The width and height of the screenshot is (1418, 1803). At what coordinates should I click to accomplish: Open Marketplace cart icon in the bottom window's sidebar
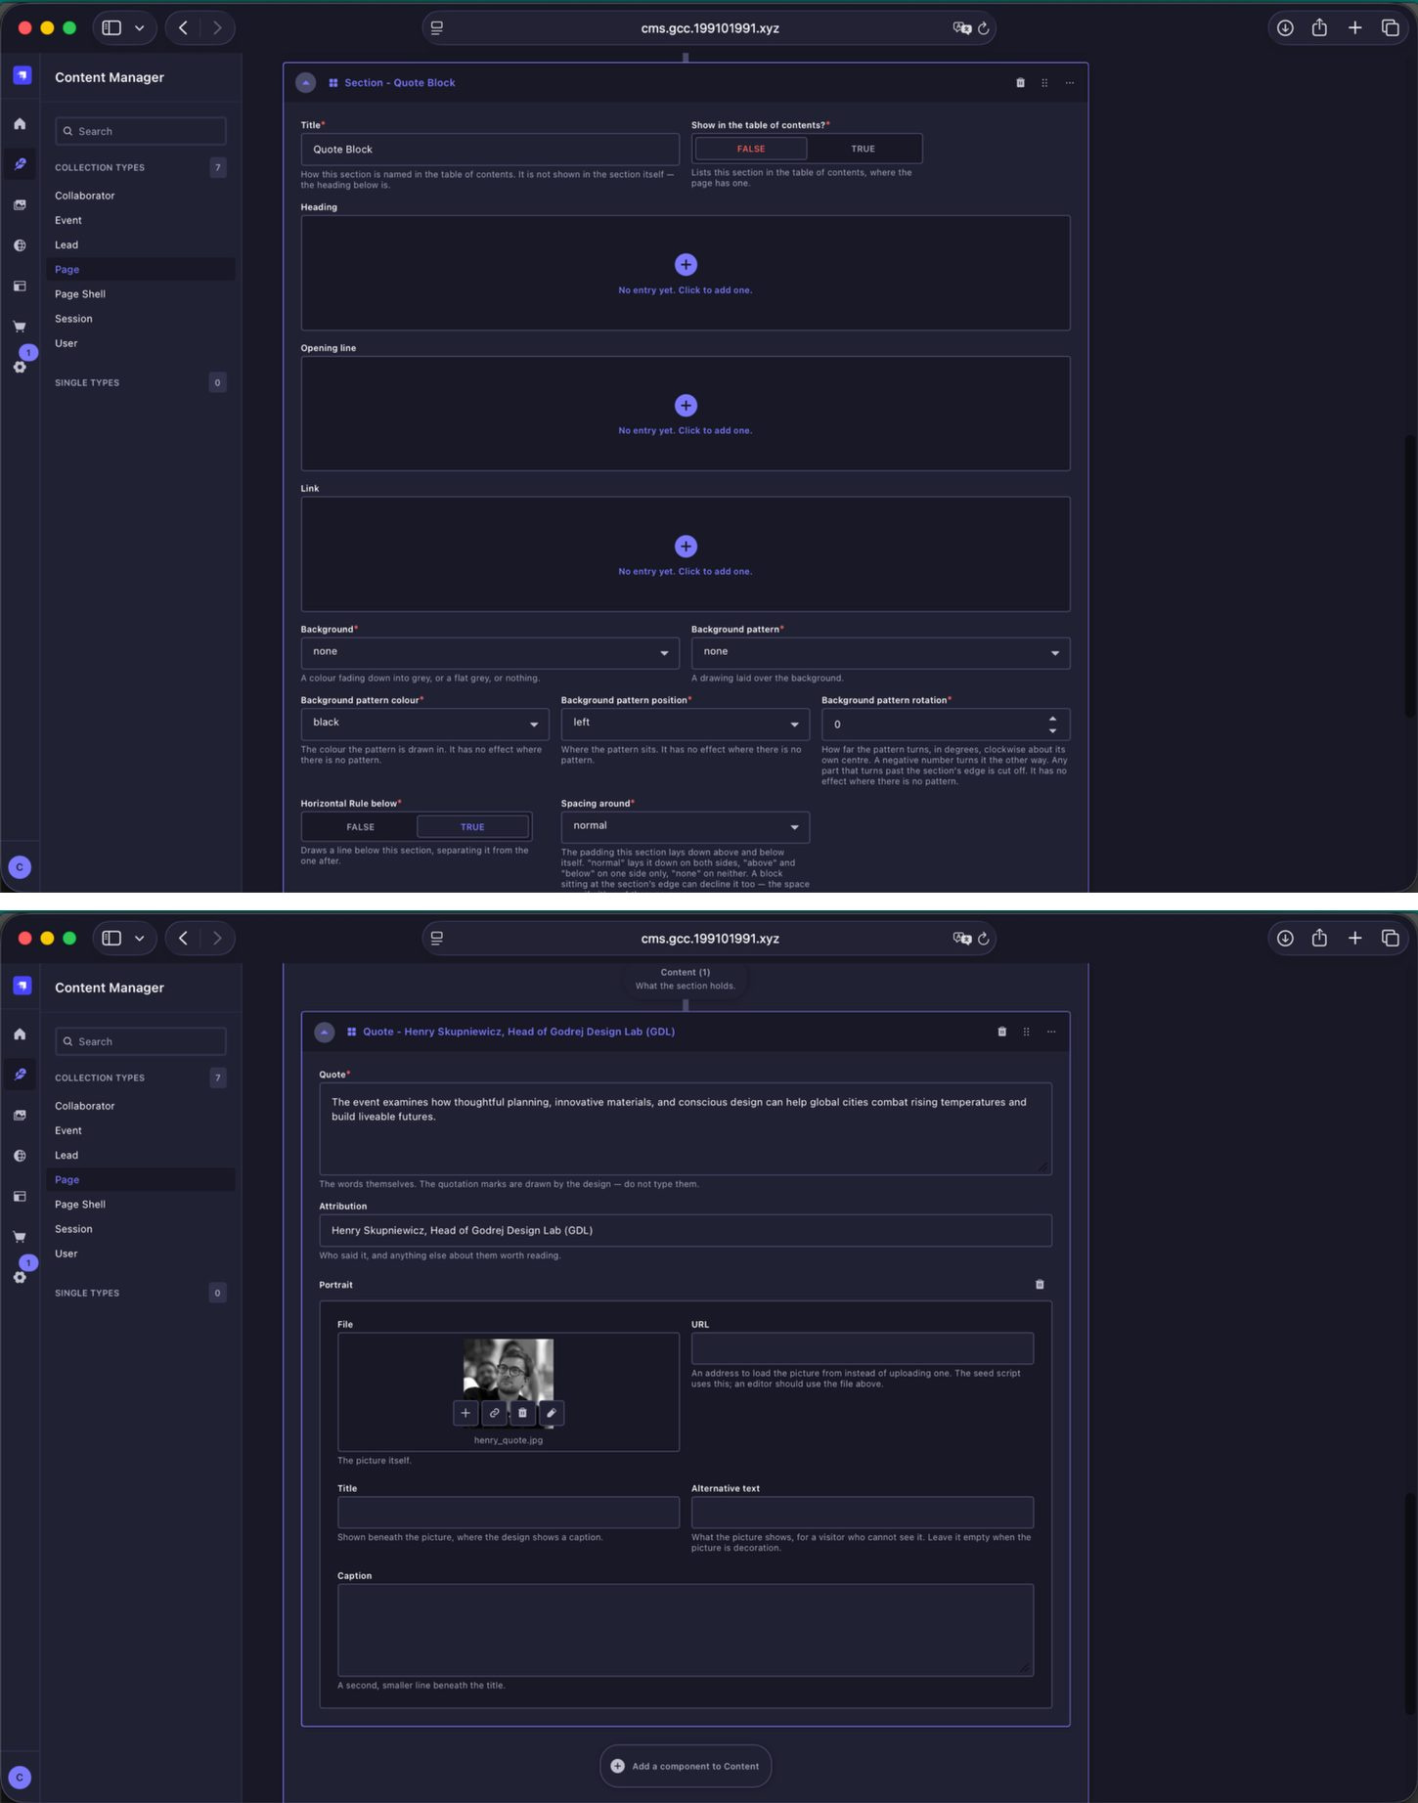pyautogui.click(x=20, y=1237)
